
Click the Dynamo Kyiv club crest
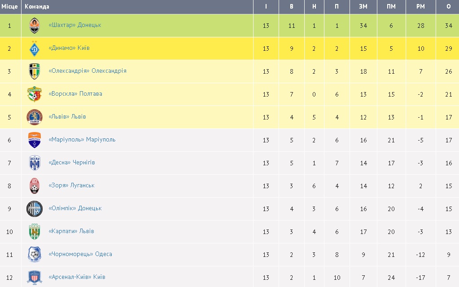pyautogui.click(x=35, y=49)
